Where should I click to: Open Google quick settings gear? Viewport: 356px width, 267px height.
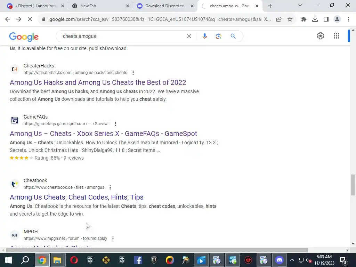[320, 36]
